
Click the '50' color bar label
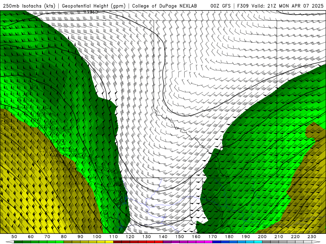click(14, 237)
